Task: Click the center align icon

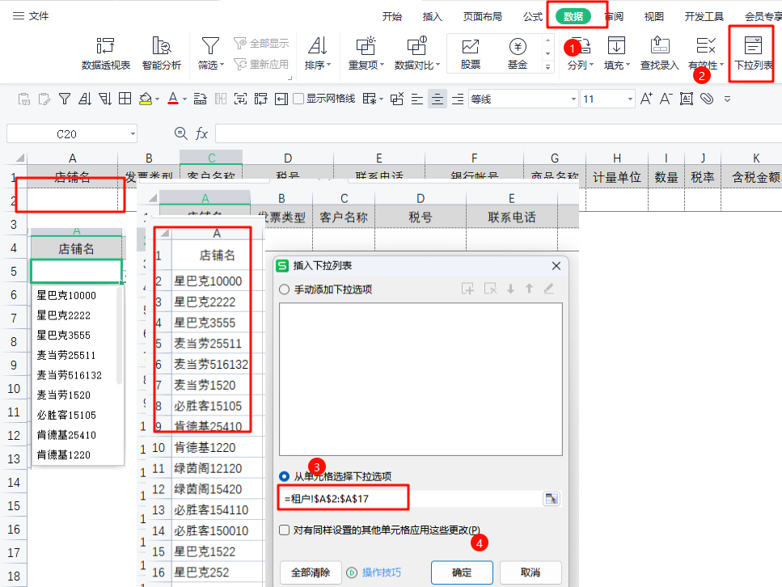Action: tap(437, 99)
